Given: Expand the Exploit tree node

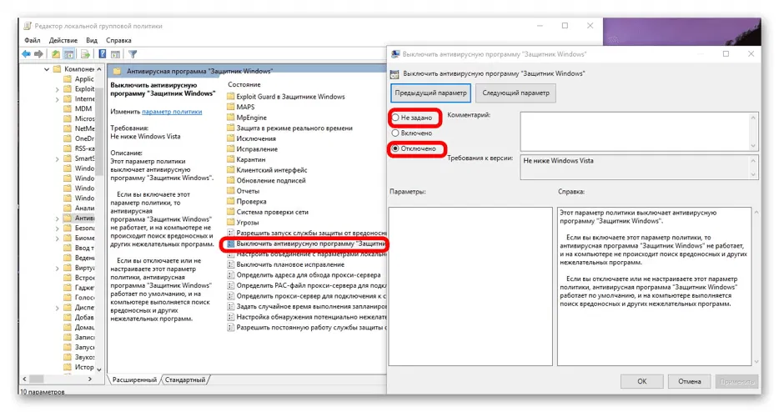Looking at the screenshot, I should [x=58, y=89].
